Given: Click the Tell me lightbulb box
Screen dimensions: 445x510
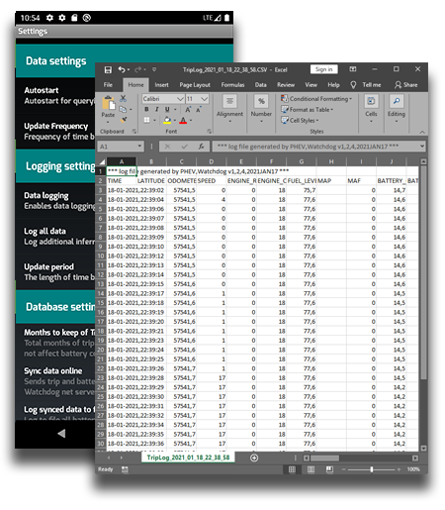Looking at the screenshot, I should [366, 85].
